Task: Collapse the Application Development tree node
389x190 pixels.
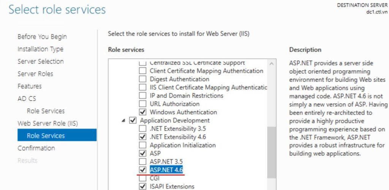Action: click(124, 121)
